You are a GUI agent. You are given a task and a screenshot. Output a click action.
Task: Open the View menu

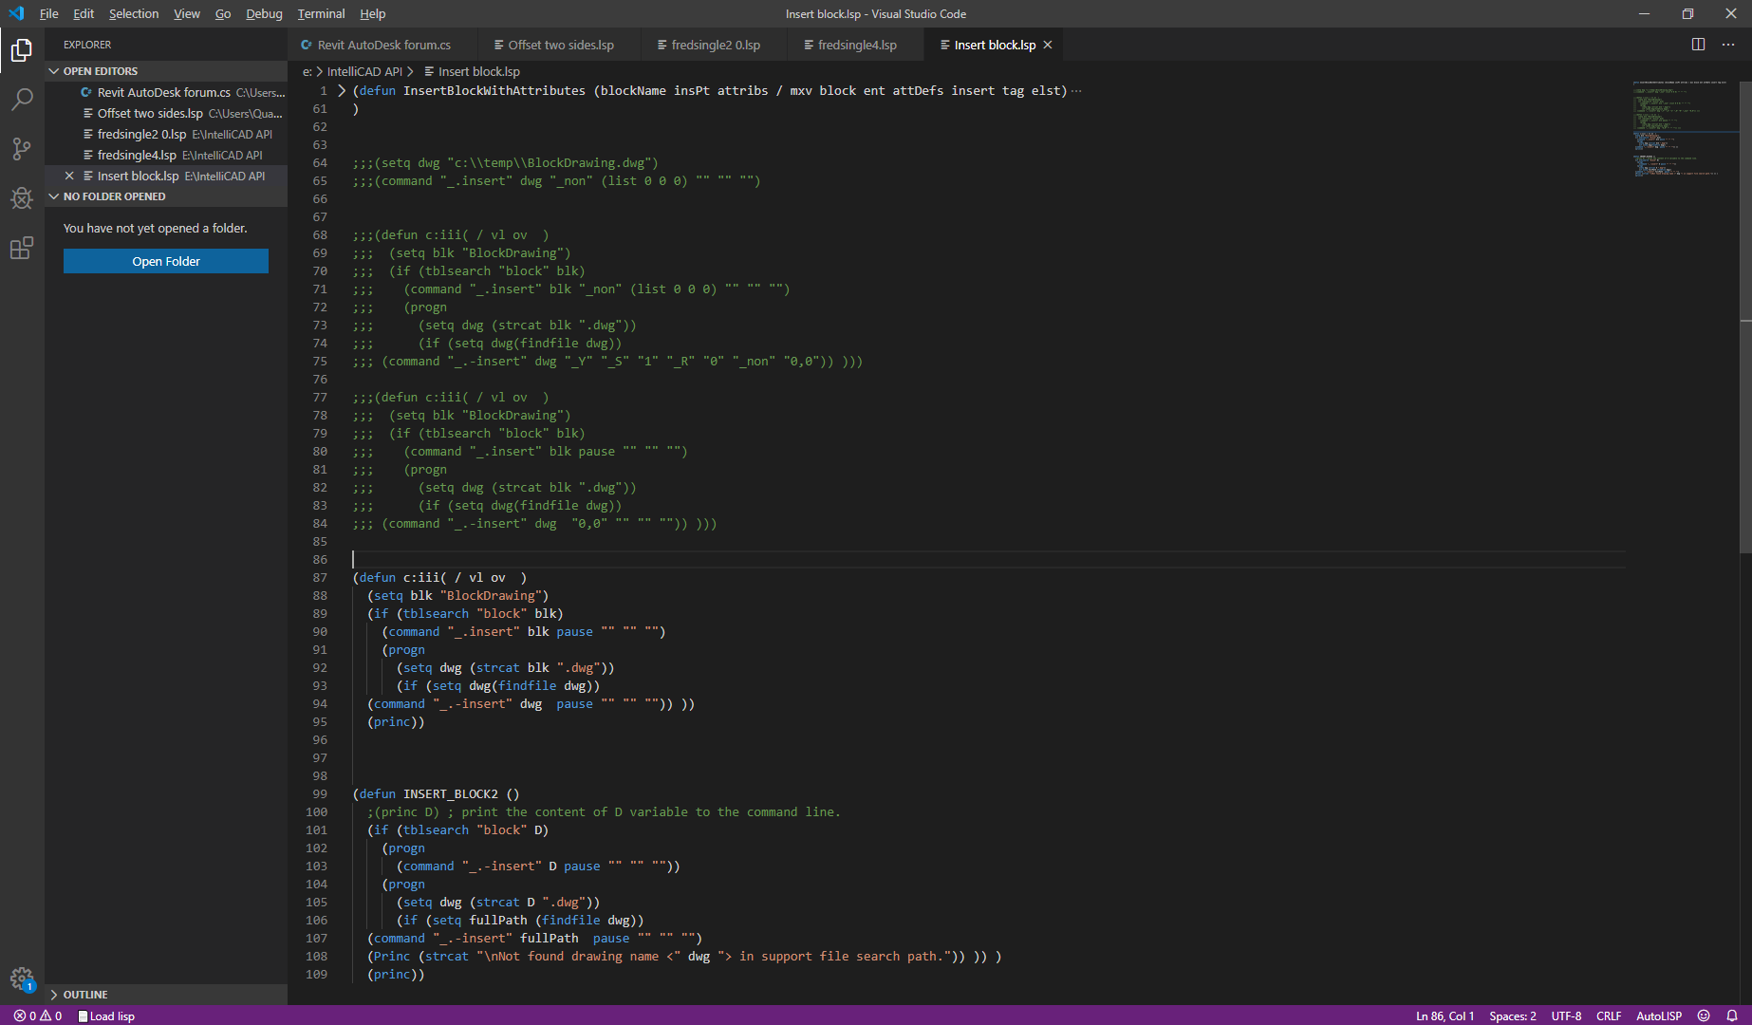tap(187, 13)
